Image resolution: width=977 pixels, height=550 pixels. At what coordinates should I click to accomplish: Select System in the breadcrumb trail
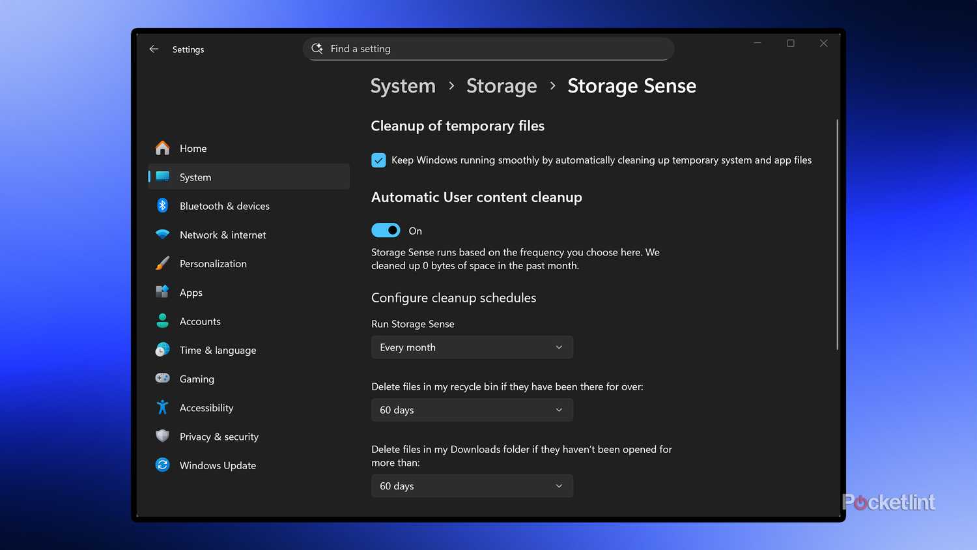(403, 85)
